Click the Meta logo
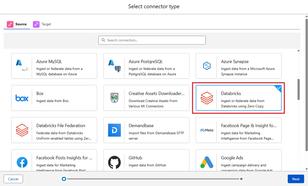This screenshot has height=186, width=308. (x=207, y=130)
